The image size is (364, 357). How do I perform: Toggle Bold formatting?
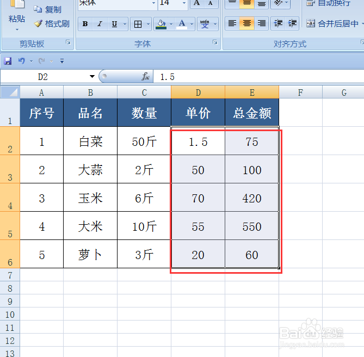pyautogui.click(x=85, y=24)
